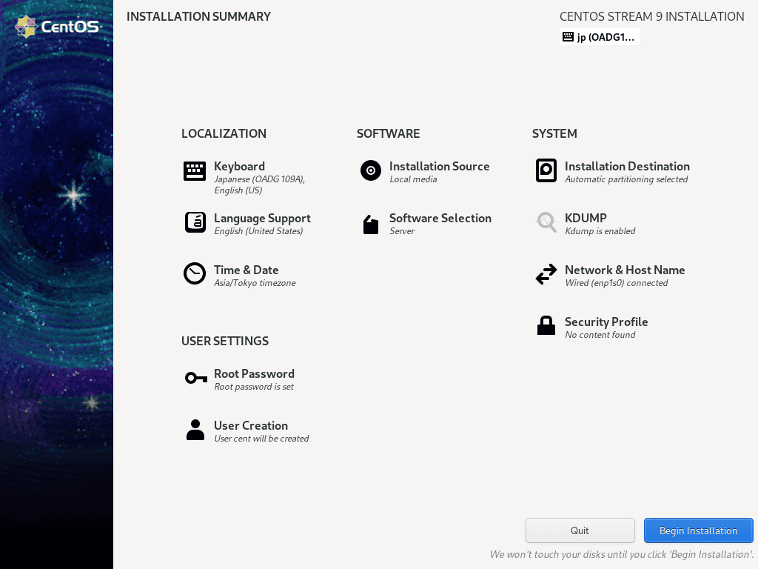Click Begin Installation

(x=698, y=530)
